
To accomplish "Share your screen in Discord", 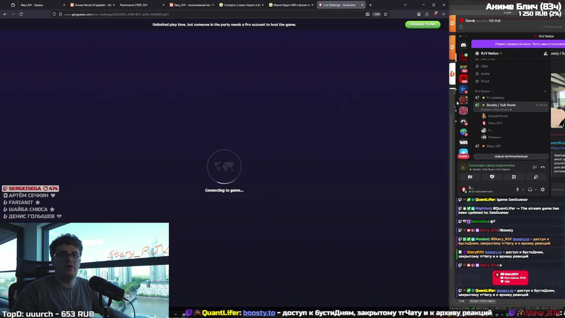I will point(492,177).
